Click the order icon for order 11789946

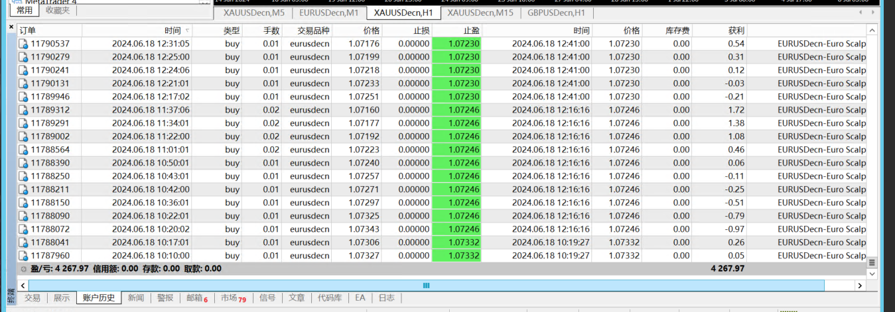[x=23, y=97]
